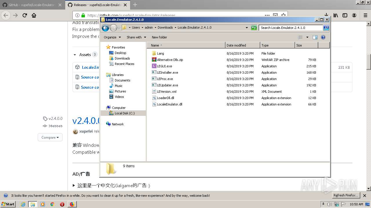
Task: Click the Users breadcrumb in address bar
Action: pos(136,28)
